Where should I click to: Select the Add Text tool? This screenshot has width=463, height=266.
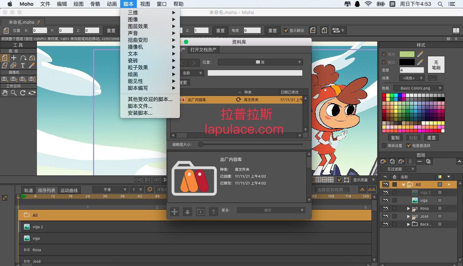pos(23,65)
